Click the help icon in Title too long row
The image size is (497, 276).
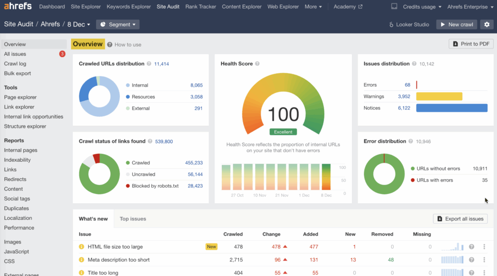click(x=472, y=273)
